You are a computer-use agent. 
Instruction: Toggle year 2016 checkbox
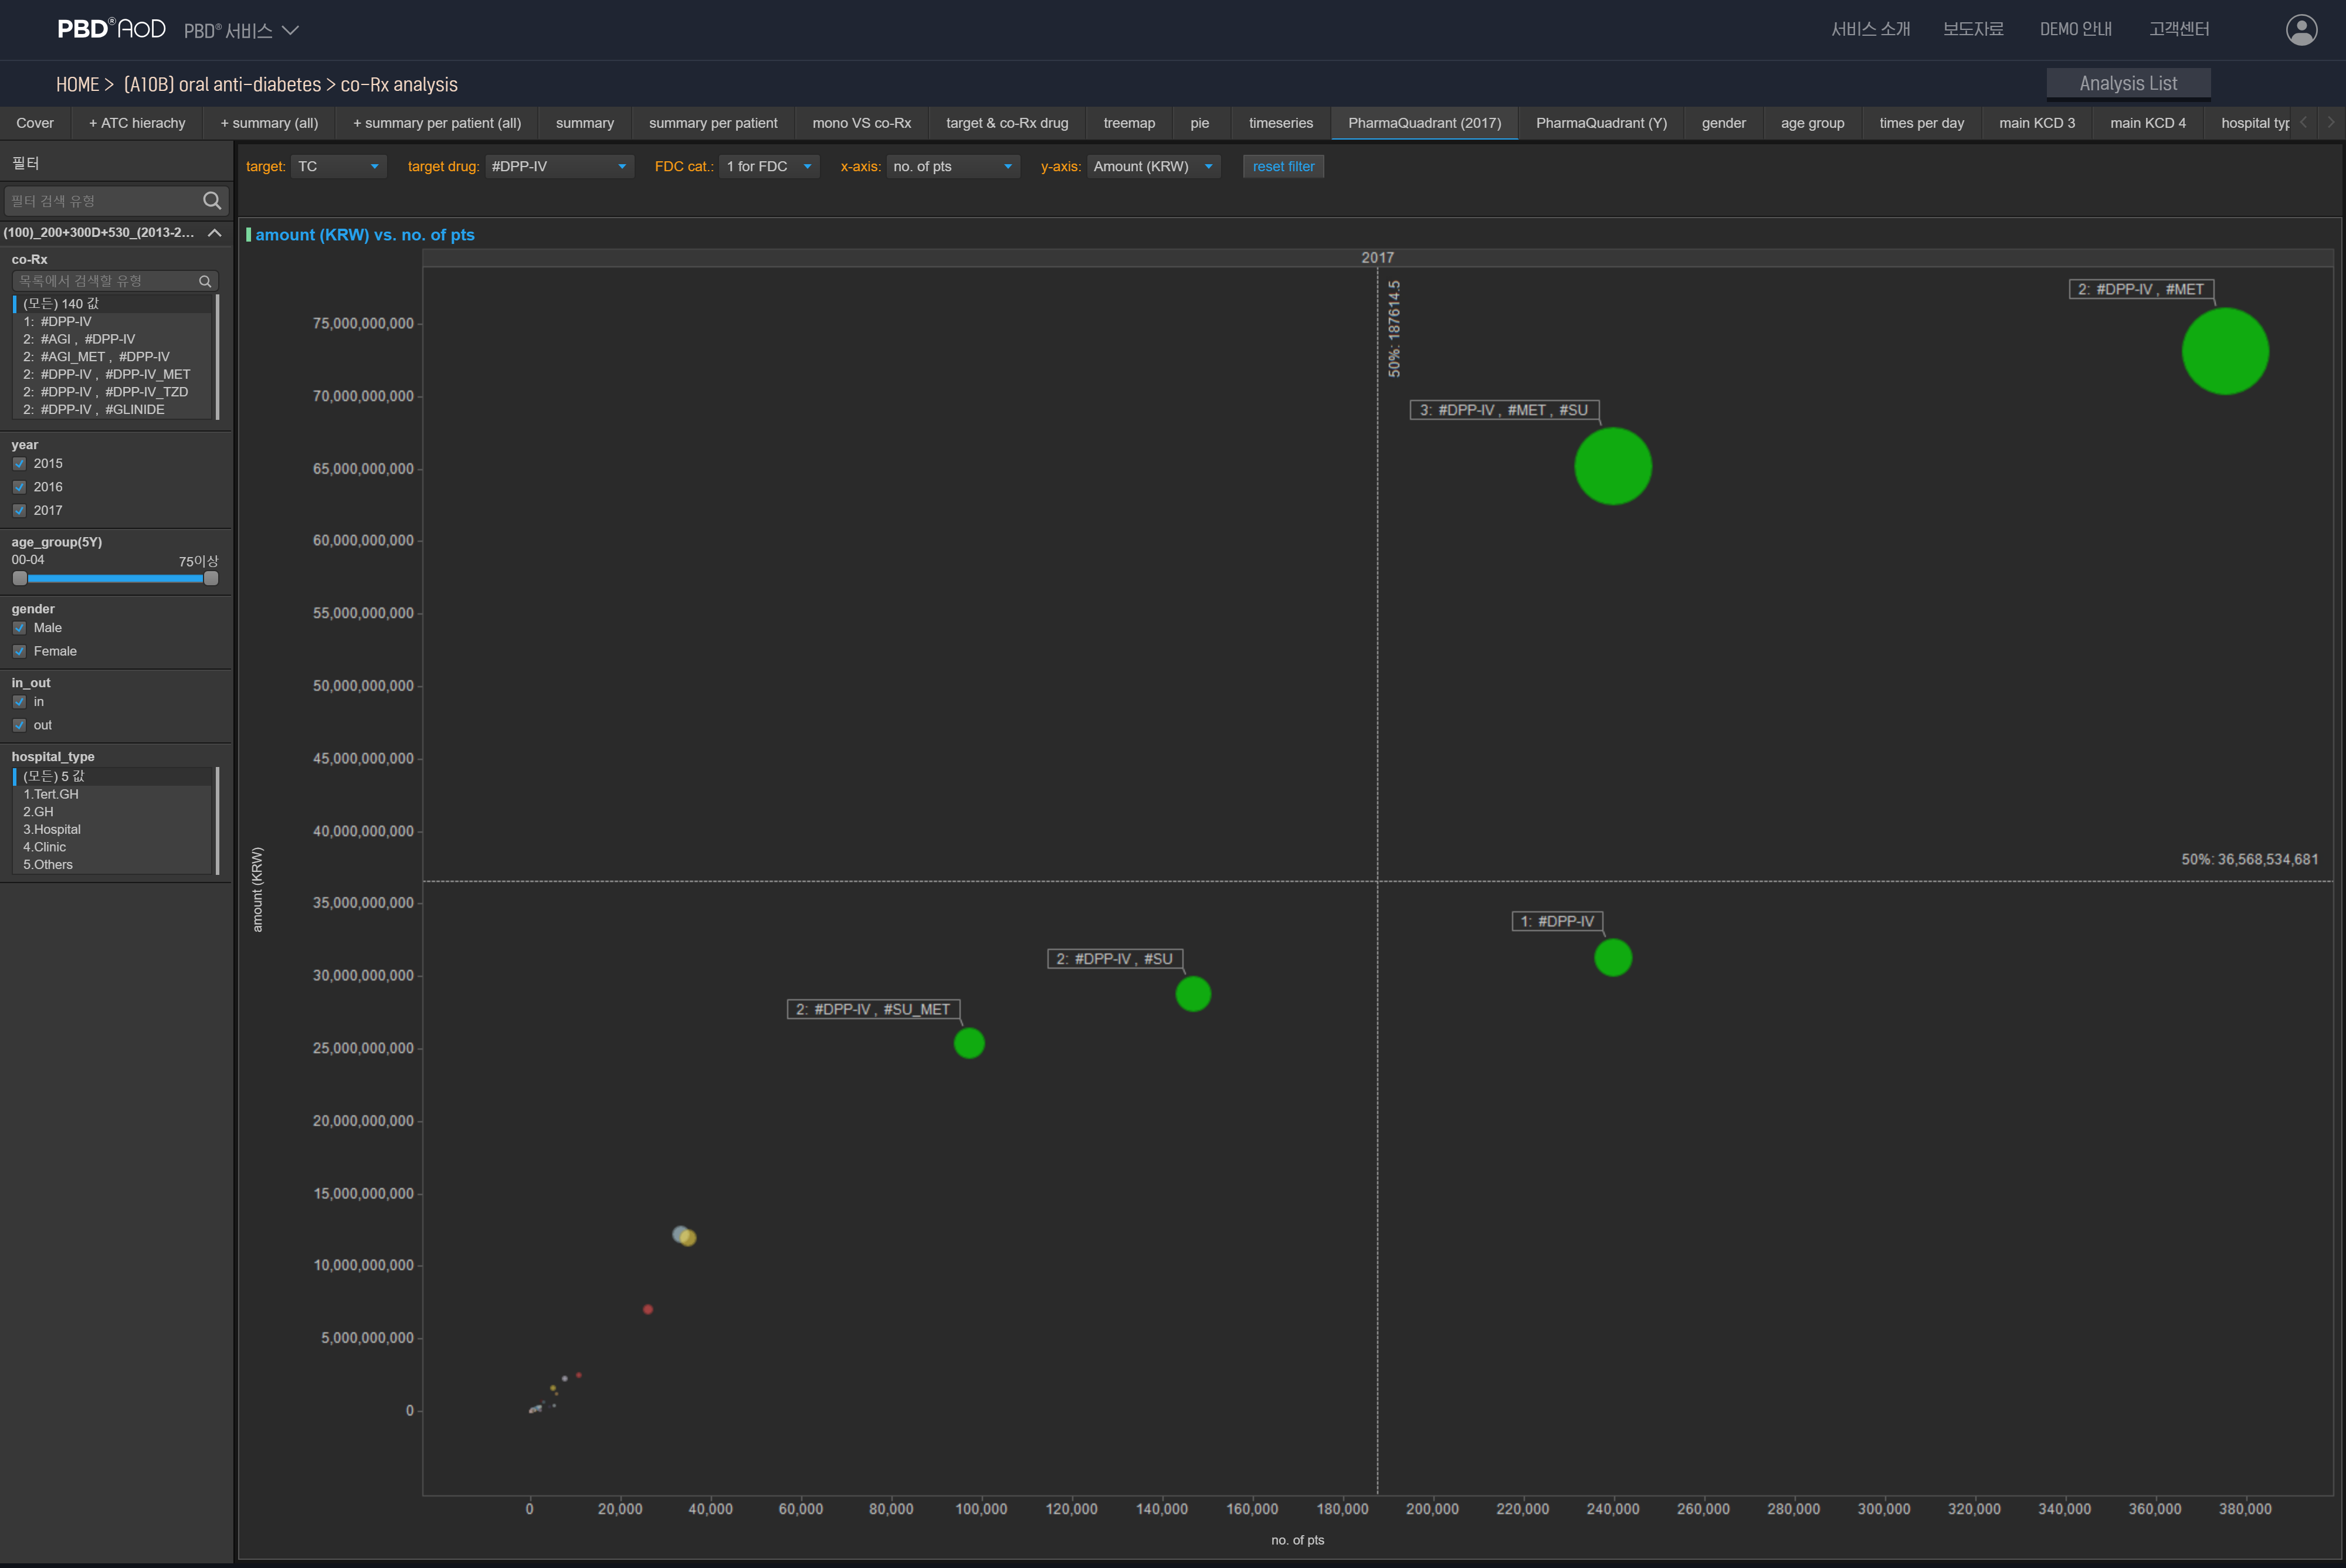tap(19, 487)
